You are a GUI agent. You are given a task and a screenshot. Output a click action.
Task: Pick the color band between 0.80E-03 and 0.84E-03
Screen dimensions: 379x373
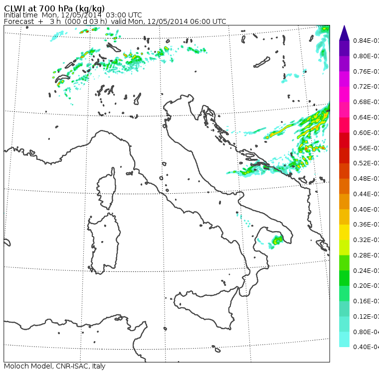pyautogui.click(x=344, y=48)
